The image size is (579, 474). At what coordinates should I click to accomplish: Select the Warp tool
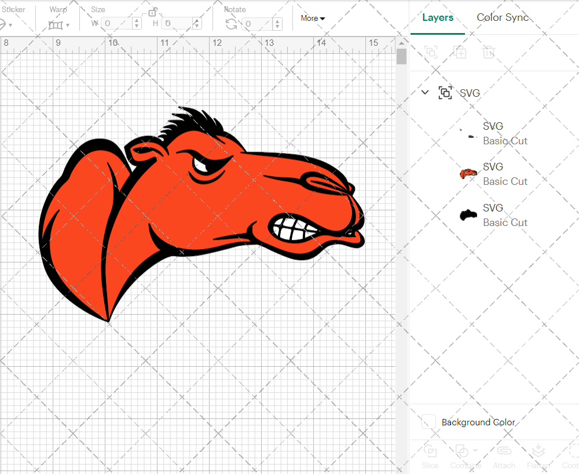point(56,25)
